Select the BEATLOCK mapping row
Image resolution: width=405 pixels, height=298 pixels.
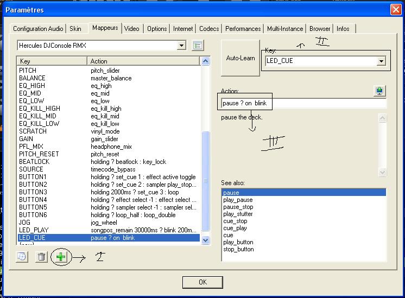coord(109,162)
